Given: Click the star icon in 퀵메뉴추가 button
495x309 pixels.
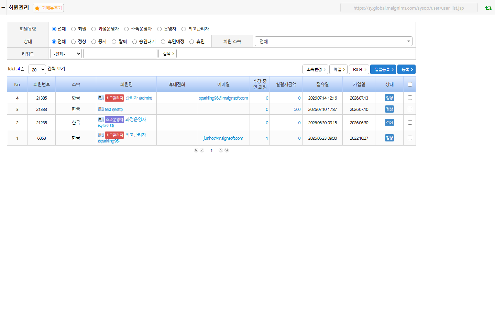Looking at the screenshot, I should point(37,8).
